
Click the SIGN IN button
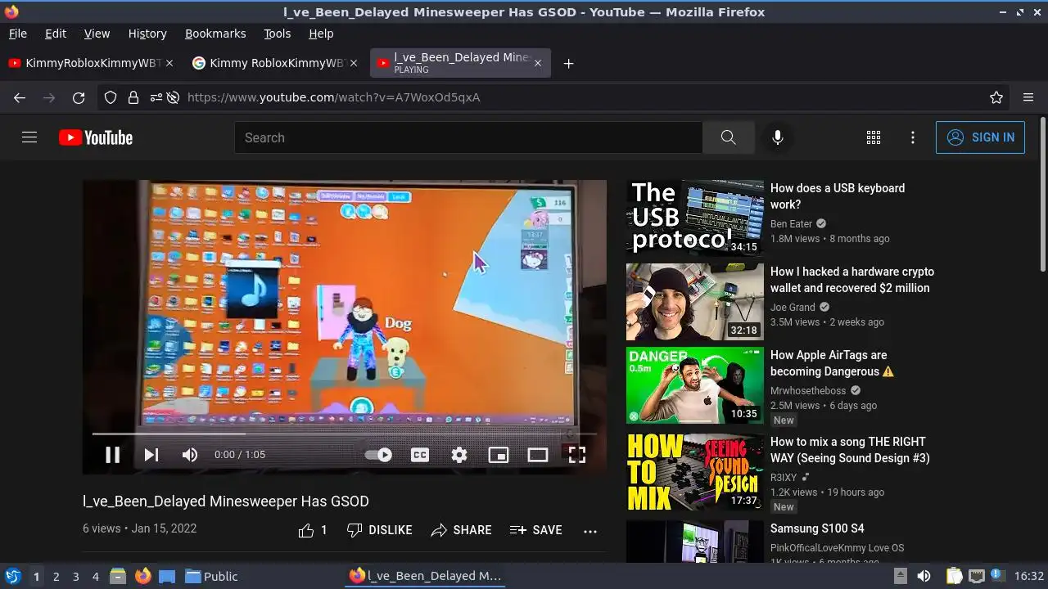pos(980,137)
